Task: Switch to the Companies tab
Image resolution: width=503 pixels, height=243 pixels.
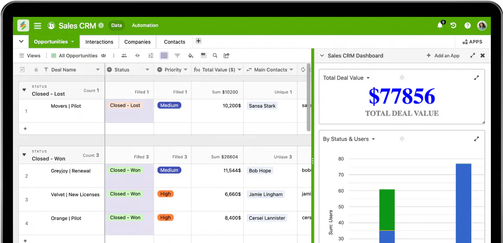Action: click(137, 42)
